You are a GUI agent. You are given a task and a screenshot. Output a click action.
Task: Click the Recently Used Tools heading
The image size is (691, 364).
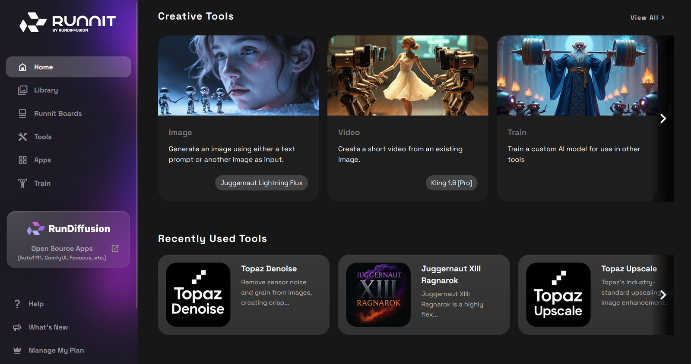[212, 239]
